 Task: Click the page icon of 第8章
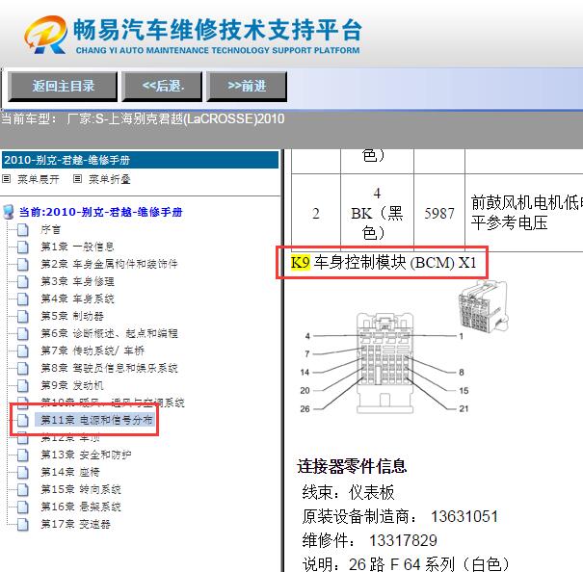point(23,369)
